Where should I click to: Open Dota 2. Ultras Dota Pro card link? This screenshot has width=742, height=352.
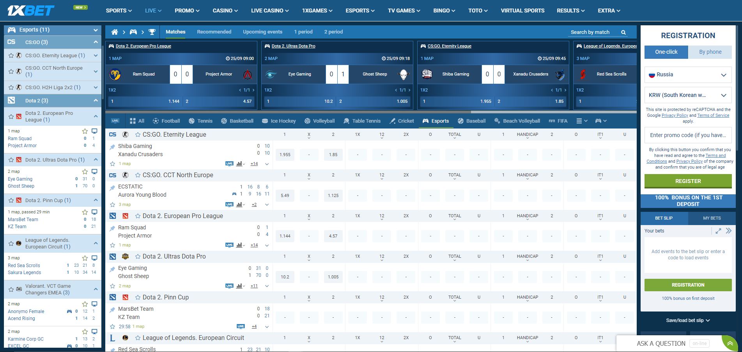coord(293,46)
